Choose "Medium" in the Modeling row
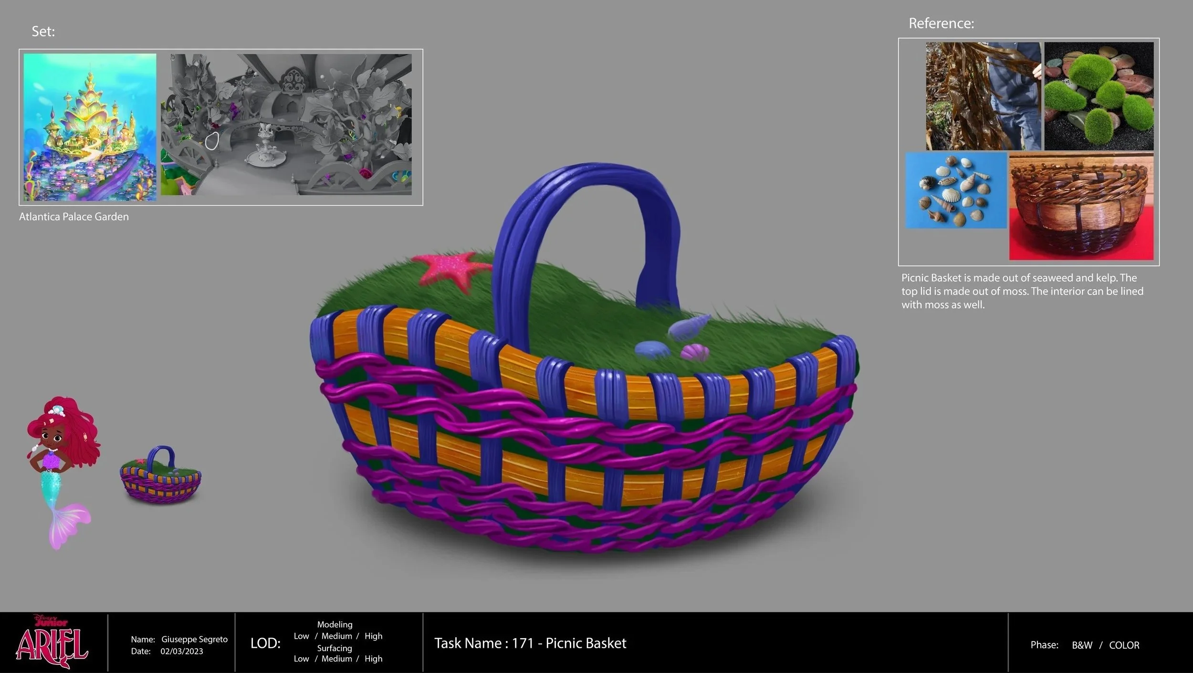Viewport: 1193px width, 673px height. 336,636
